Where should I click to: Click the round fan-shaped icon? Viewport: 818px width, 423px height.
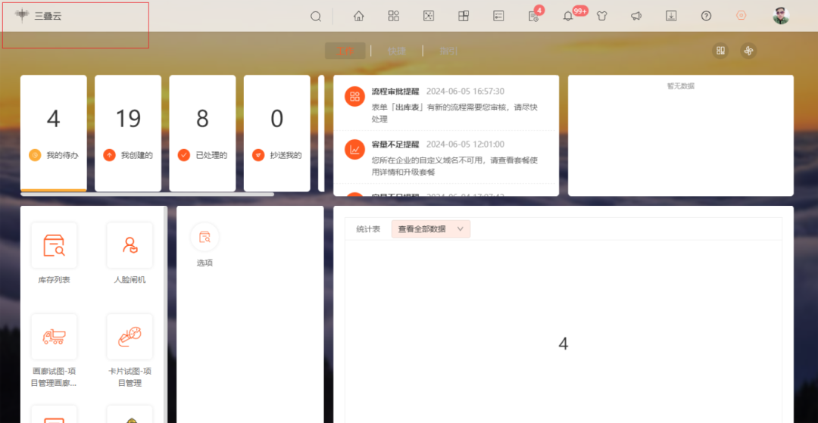[x=748, y=51]
